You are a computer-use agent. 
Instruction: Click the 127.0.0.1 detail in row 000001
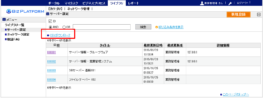192,52
